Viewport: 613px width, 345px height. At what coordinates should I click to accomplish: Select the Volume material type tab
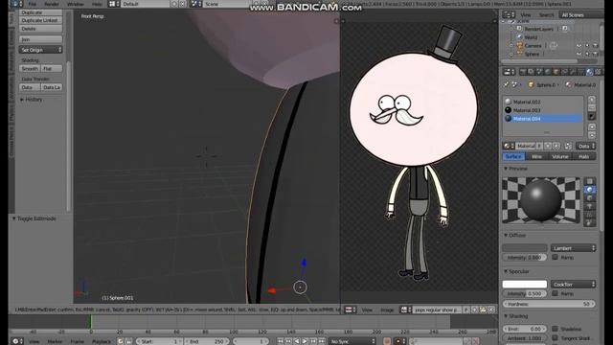(x=560, y=156)
